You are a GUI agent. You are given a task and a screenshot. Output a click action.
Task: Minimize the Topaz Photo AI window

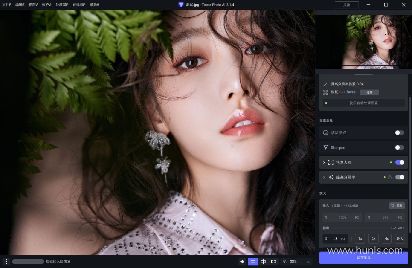(369, 5)
